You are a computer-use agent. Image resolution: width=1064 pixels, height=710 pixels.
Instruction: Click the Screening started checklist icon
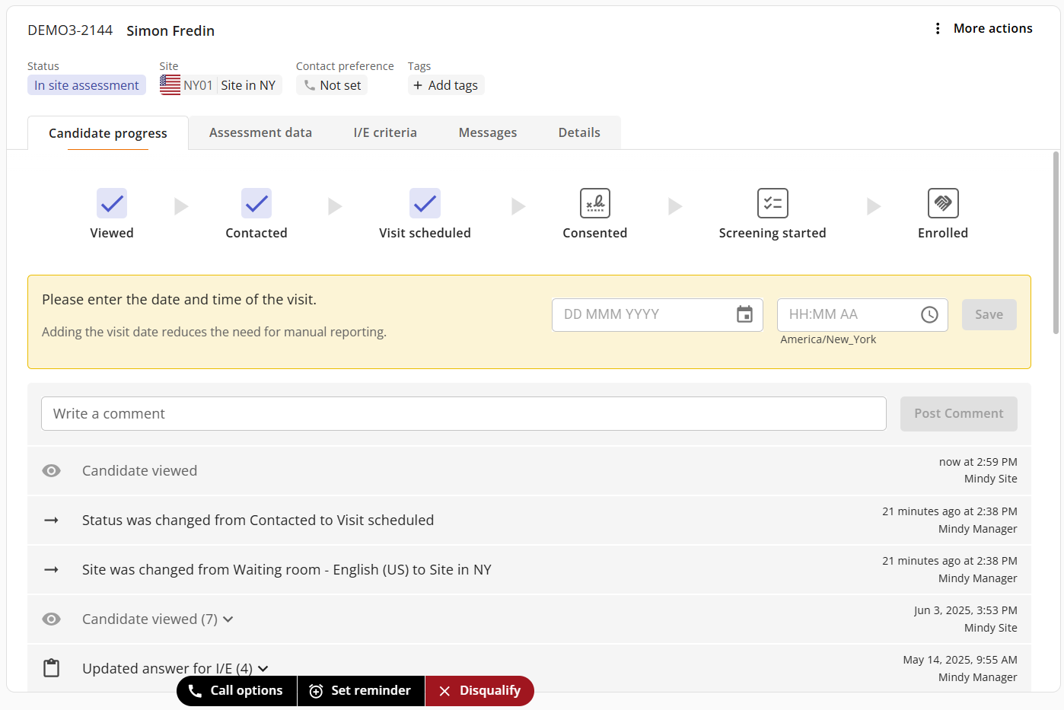pyautogui.click(x=773, y=203)
